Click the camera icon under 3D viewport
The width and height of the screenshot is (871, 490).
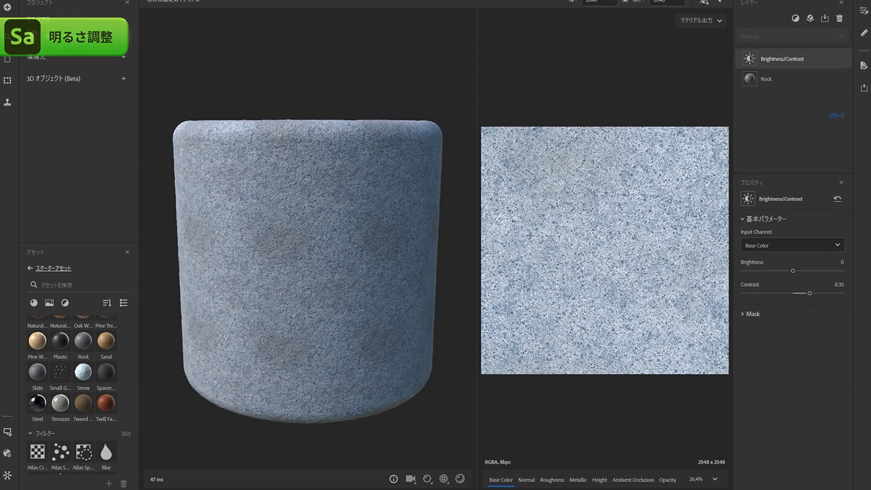(411, 479)
